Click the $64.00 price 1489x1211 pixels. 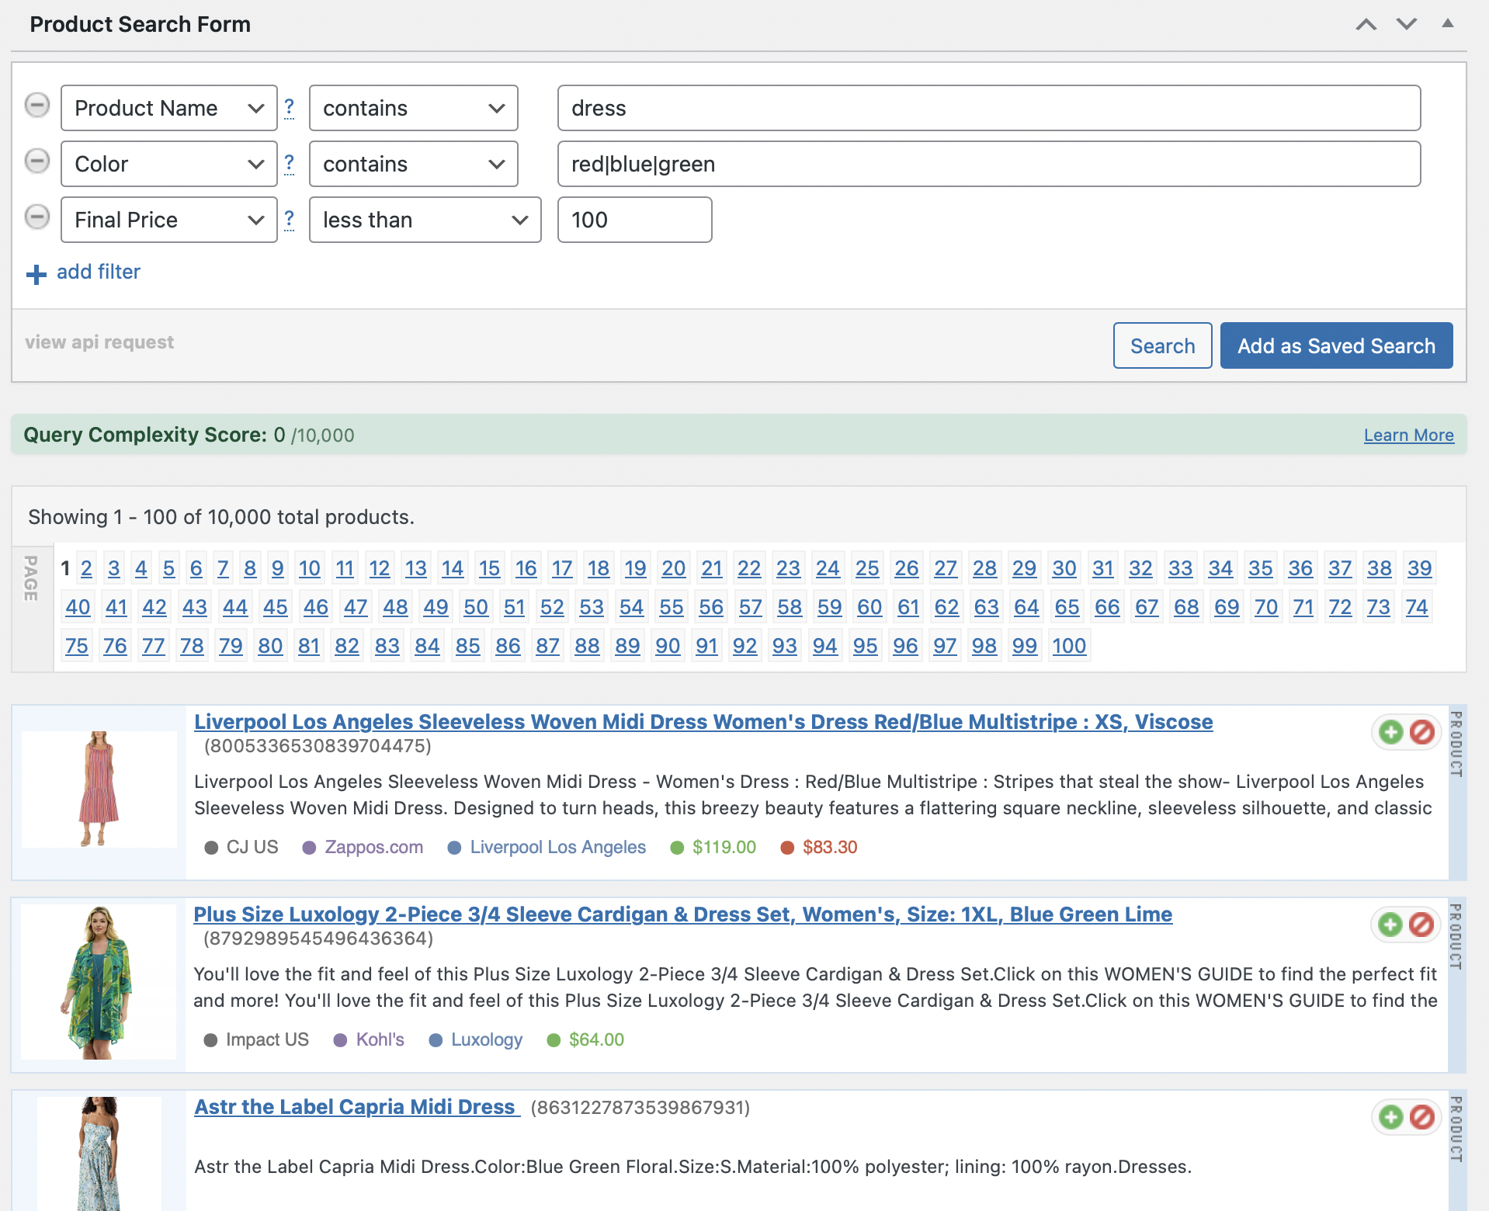(x=595, y=1039)
